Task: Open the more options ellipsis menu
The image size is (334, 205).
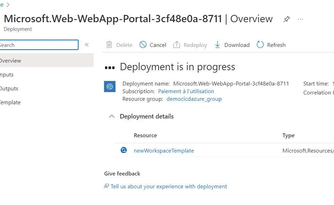Action: click(x=301, y=19)
